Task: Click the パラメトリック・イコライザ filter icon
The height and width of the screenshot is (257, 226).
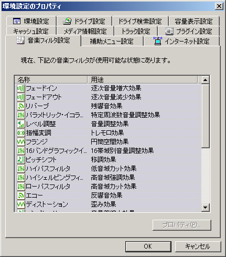Action: coord(21,115)
